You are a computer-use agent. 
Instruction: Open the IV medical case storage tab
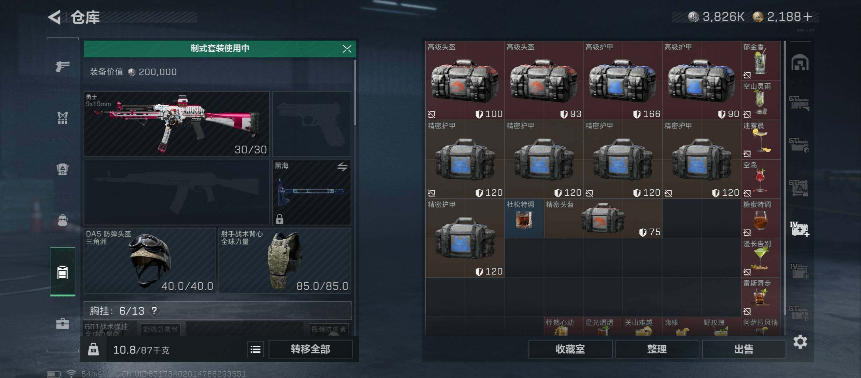point(800,229)
